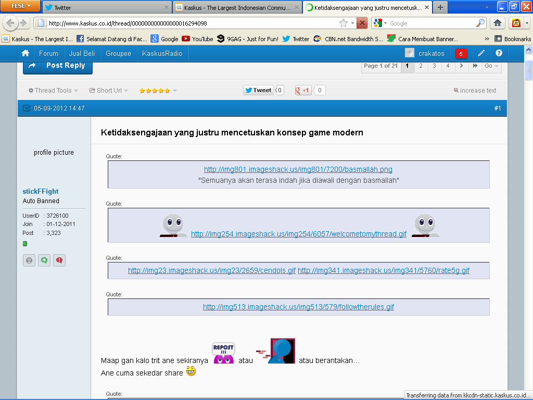Open cendols.gif imageshack link
This screenshot has width=533, height=400.
click(x=212, y=270)
